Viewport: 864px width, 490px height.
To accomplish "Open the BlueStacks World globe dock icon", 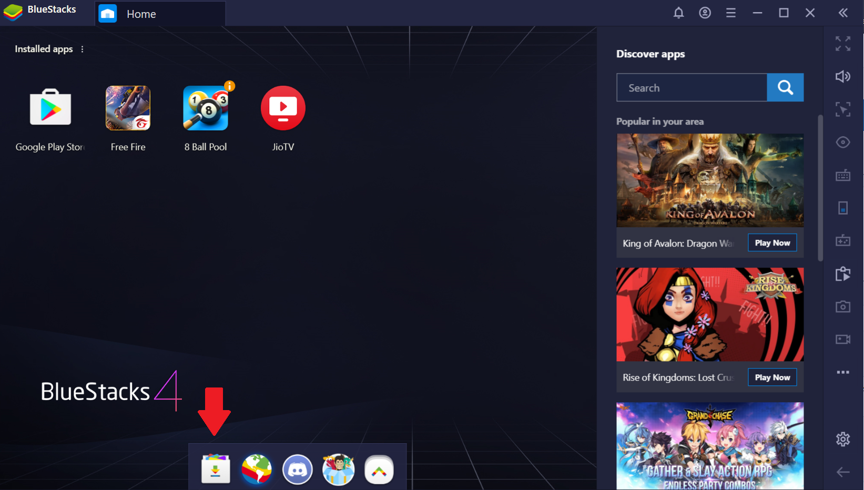I will pyautogui.click(x=257, y=469).
